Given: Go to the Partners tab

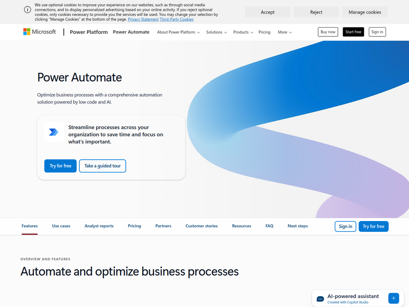Looking at the screenshot, I should click(163, 226).
